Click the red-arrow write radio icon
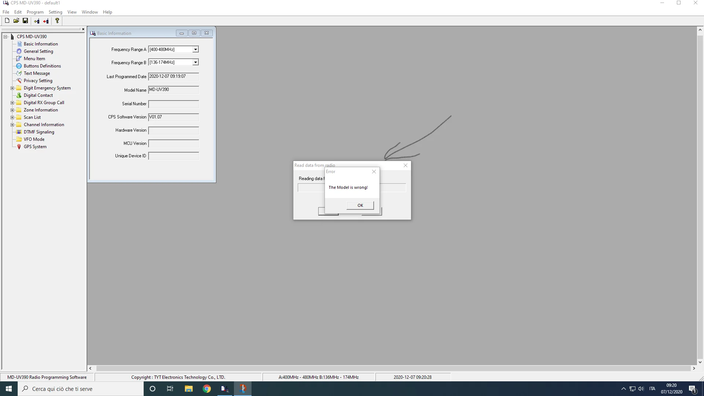The height and width of the screenshot is (396, 704). pos(46,21)
